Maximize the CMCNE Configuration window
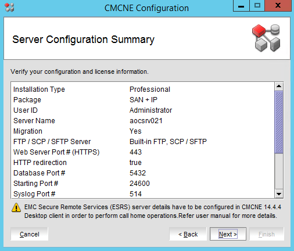Image resolution: width=294 pixels, height=251 pixels. point(257,6)
